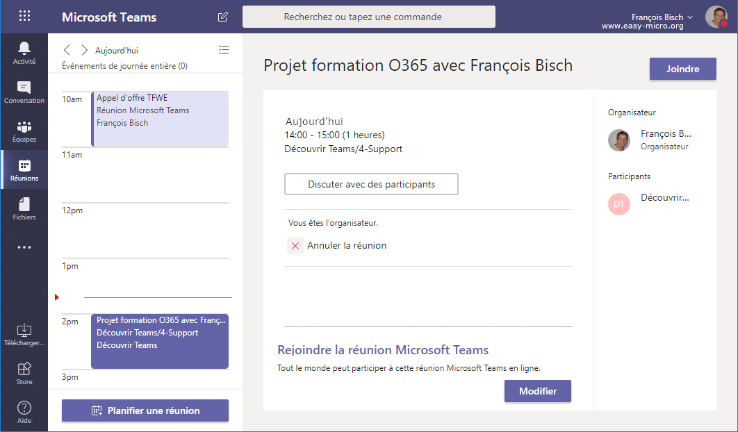Go to previous day arrow
Image resolution: width=738 pixels, height=432 pixels.
tap(67, 50)
